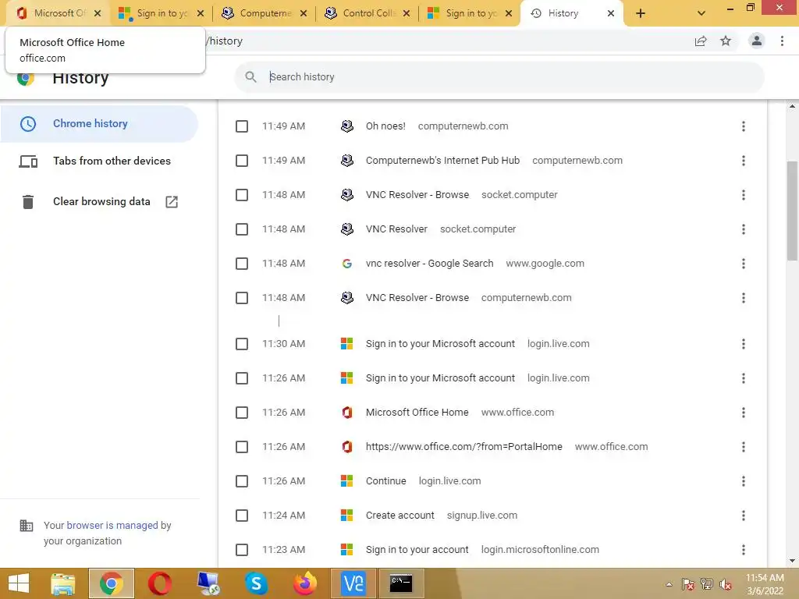799x599 pixels.
Task: Open the vnc resolver - Google Search link
Action: point(430,264)
